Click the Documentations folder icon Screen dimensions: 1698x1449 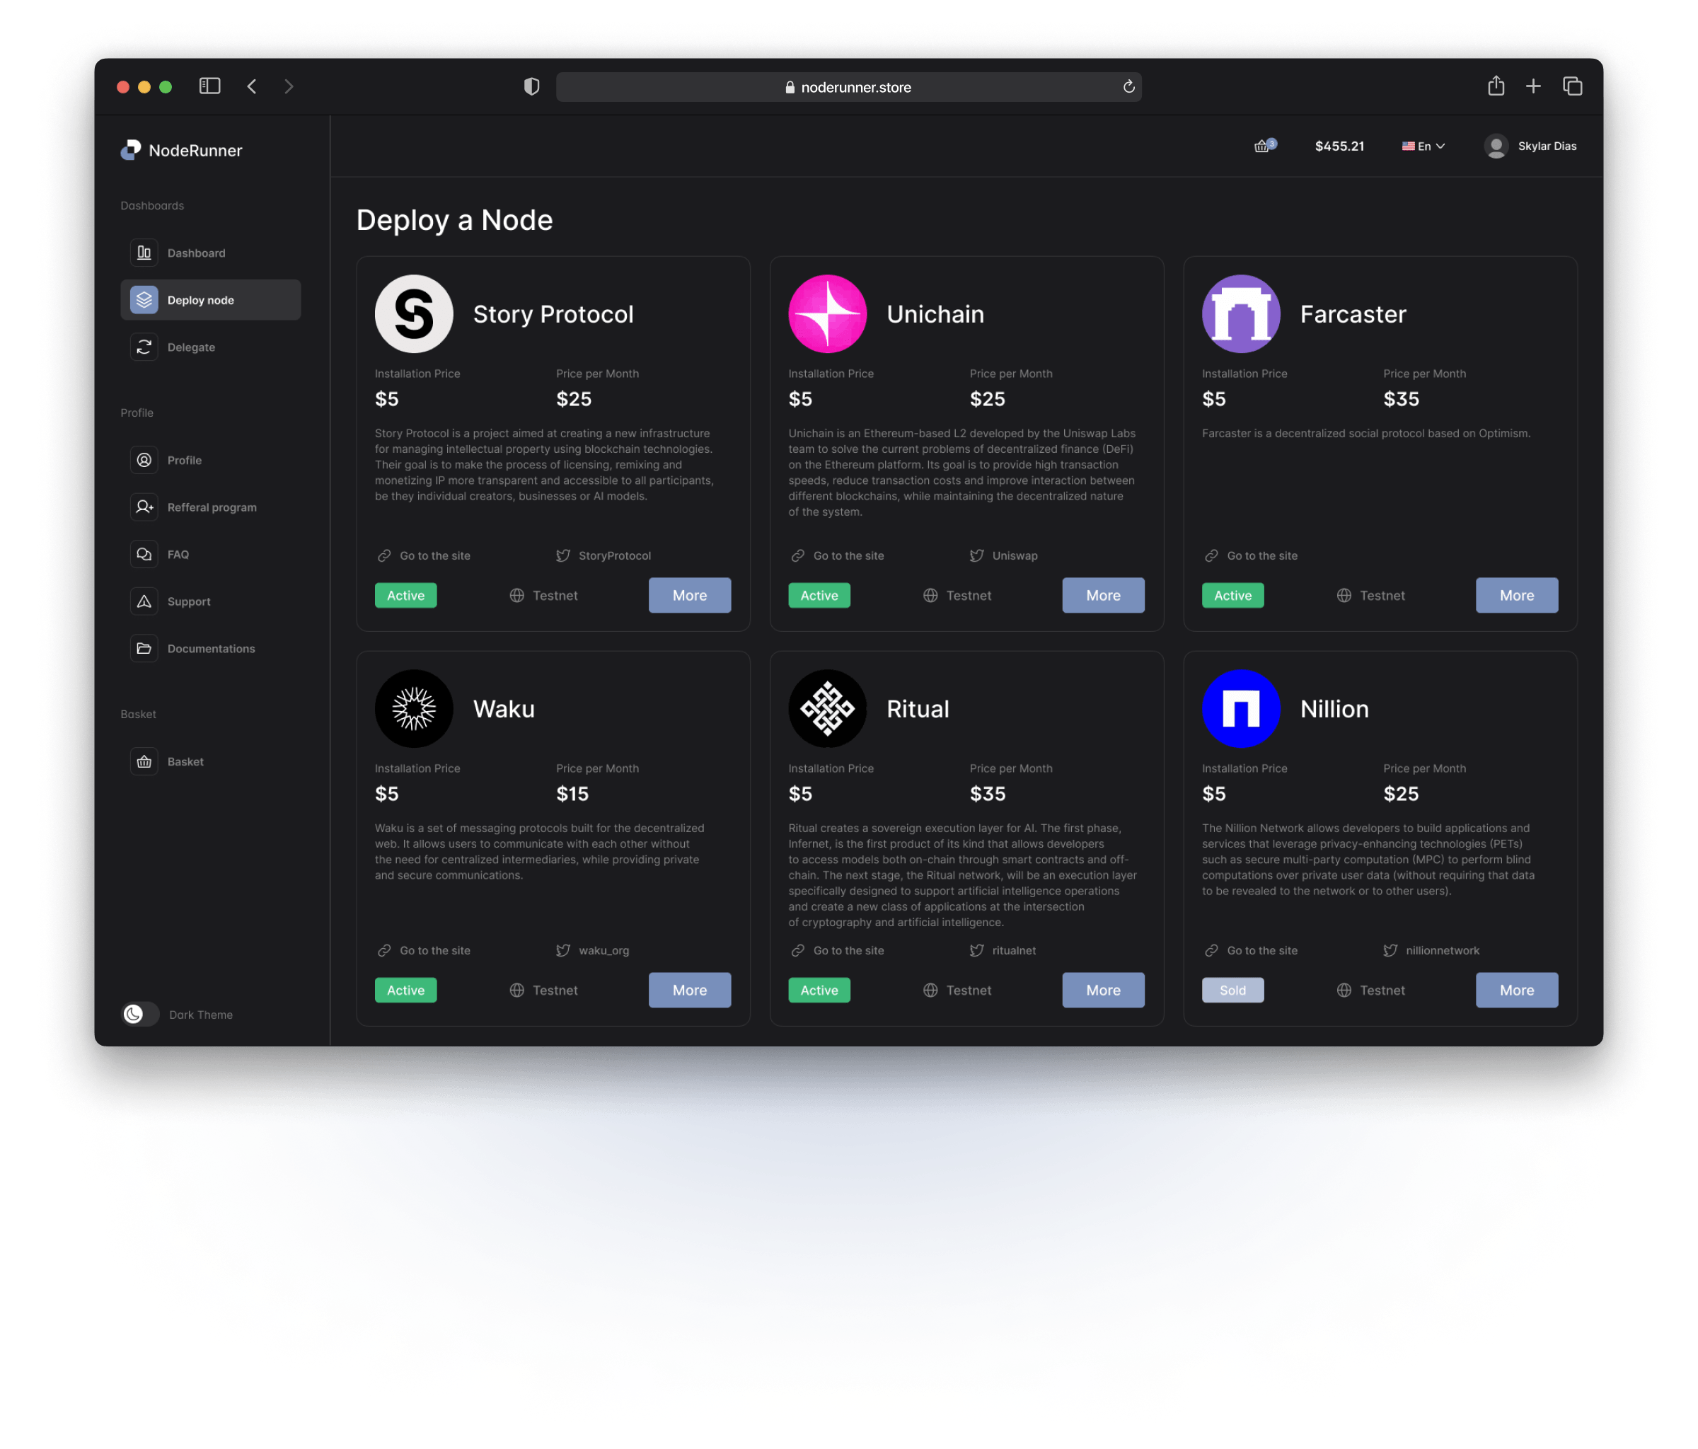tap(144, 648)
